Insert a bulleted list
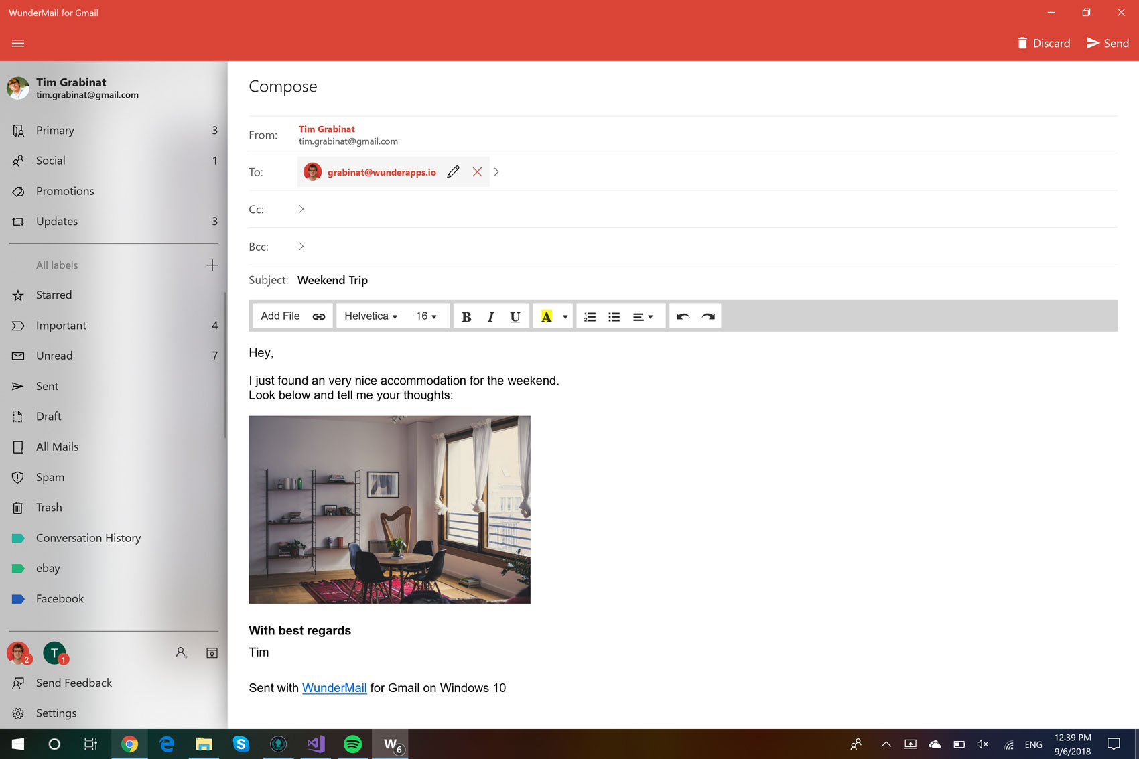The width and height of the screenshot is (1139, 759). 614,316
